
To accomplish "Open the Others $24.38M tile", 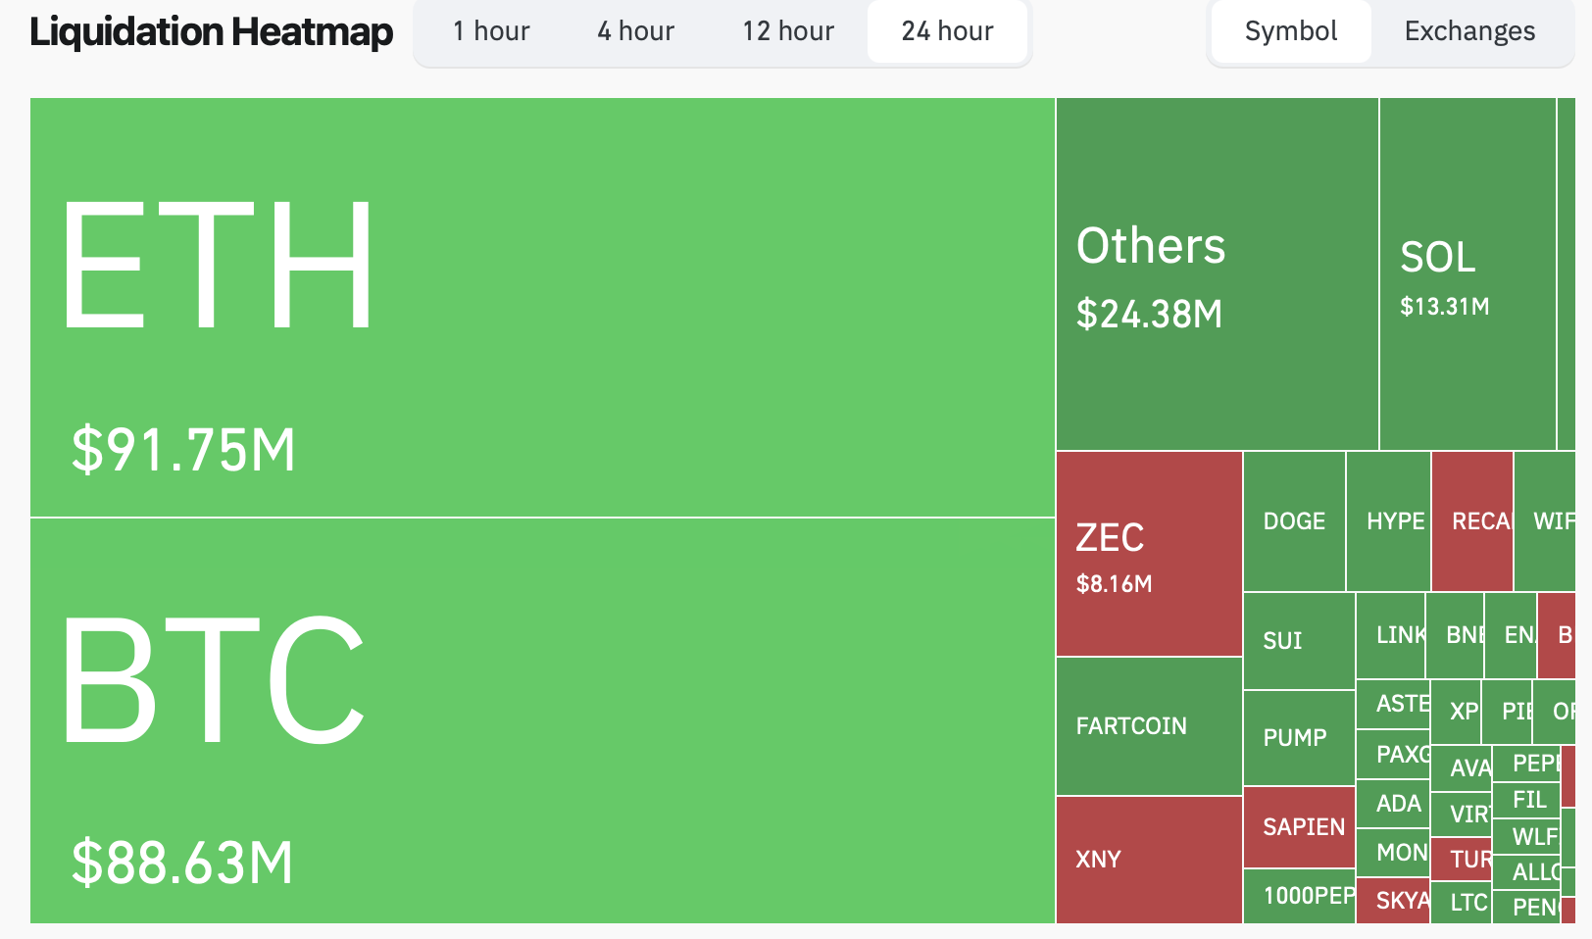I will [1217, 274].
